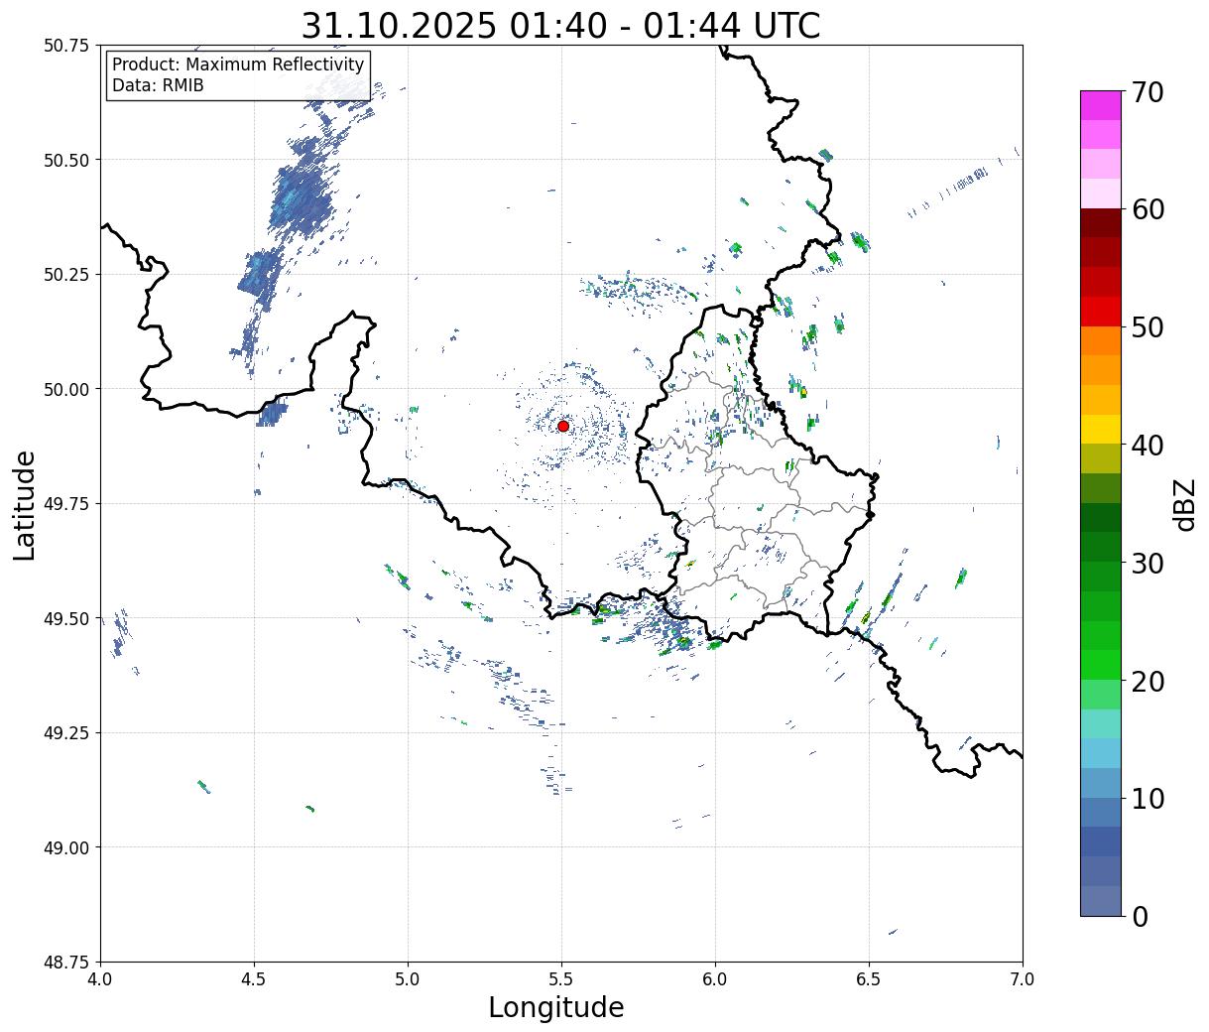This screenshot has width=1209, height=1032.
Task: Click the red radar location marker
Action: click(563, 426)
